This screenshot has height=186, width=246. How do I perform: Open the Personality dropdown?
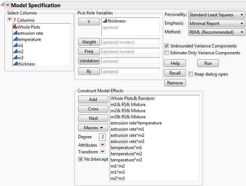click(216, 15)
